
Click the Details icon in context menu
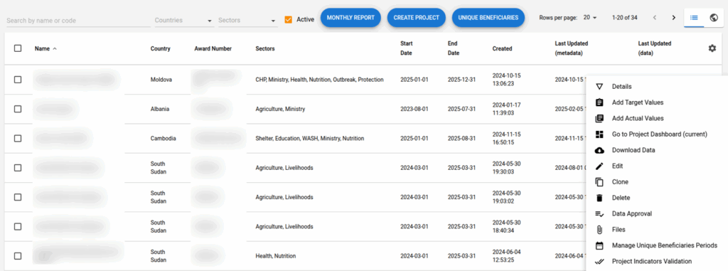pos(599,87)
